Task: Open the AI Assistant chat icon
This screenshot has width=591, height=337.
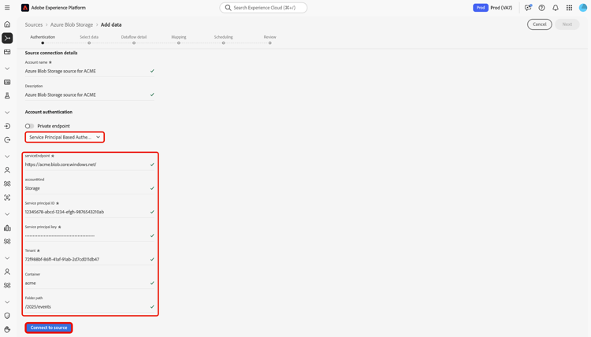Action: click(528, 8)
